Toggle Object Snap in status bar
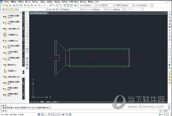This screenshot has width=172, height=116. 53,114
